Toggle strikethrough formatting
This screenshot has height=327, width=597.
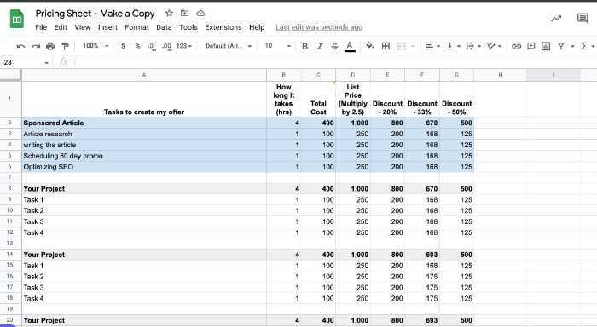coord(334,46)
